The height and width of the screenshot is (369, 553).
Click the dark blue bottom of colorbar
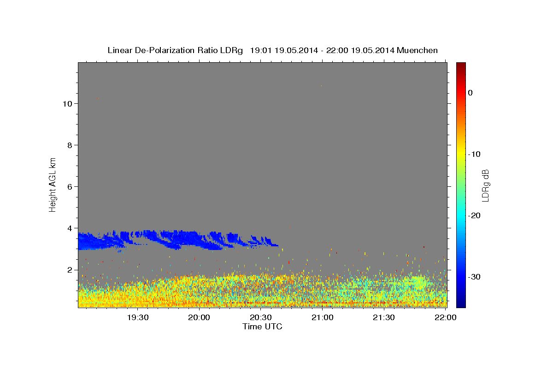461,303
